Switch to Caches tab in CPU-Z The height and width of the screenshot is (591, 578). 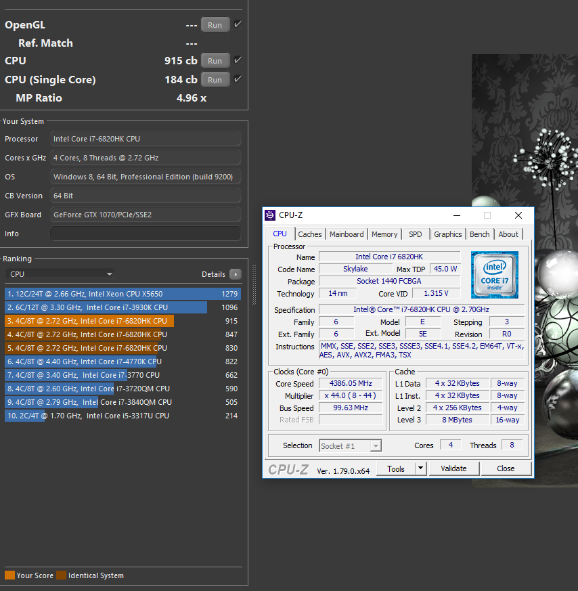click(310, 234)
